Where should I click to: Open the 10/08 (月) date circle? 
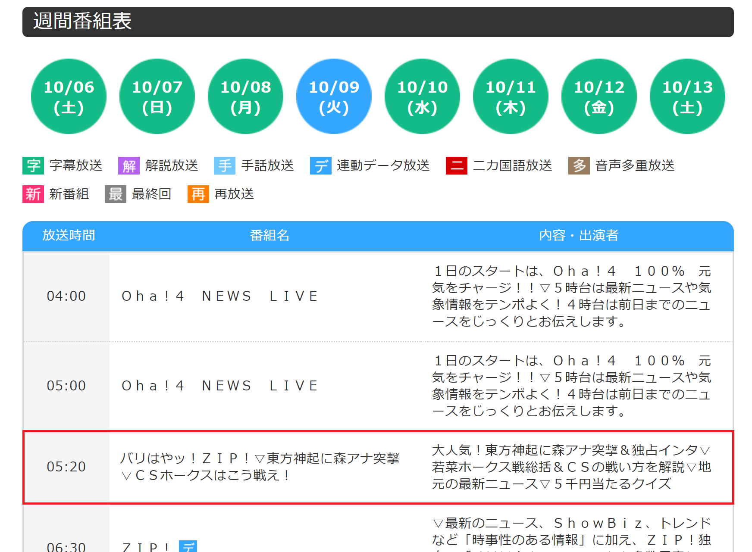pyautogui.click(x=246, y=97)
